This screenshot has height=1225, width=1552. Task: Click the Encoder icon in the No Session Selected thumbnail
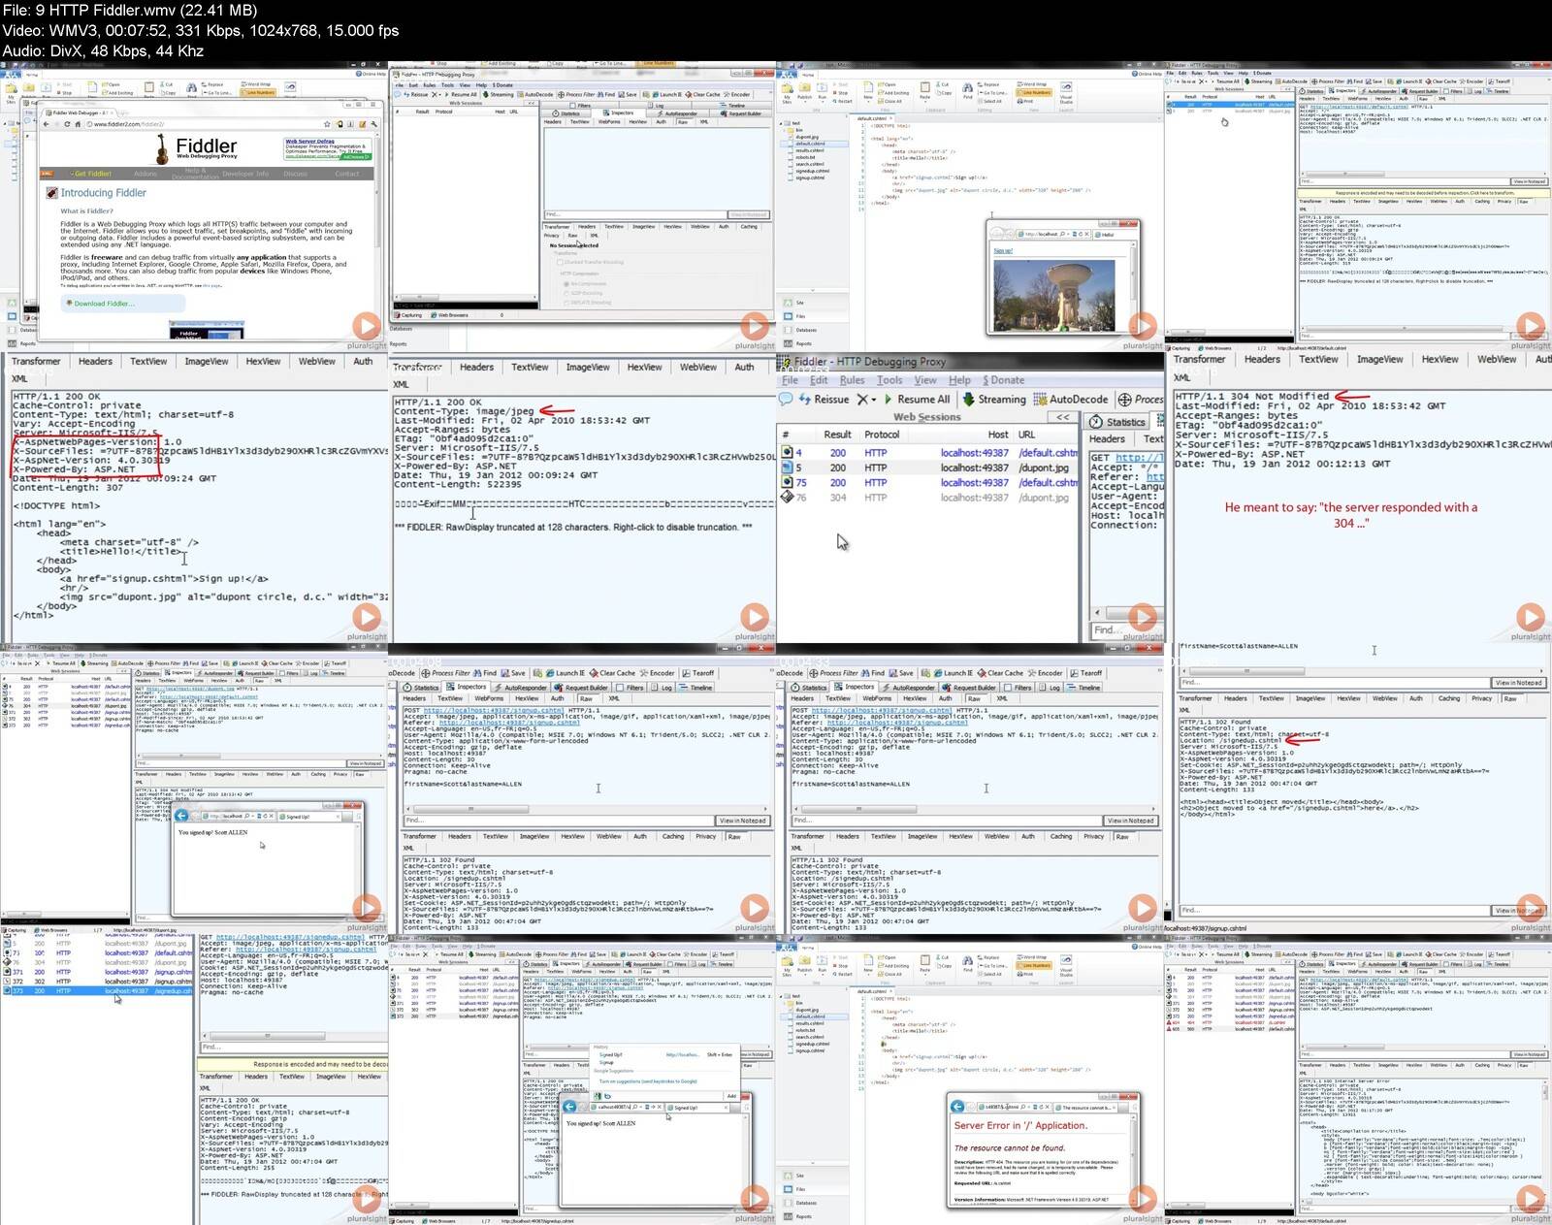[726, 94]
